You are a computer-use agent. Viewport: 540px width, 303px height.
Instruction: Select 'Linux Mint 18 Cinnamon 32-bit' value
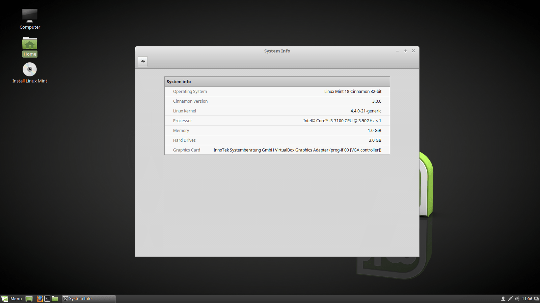coord(353,92)
